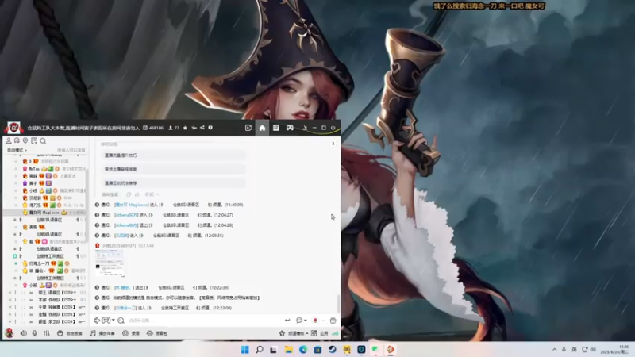Click the 自由发言 free speech button
635x357 pixels.
[70, 333]
